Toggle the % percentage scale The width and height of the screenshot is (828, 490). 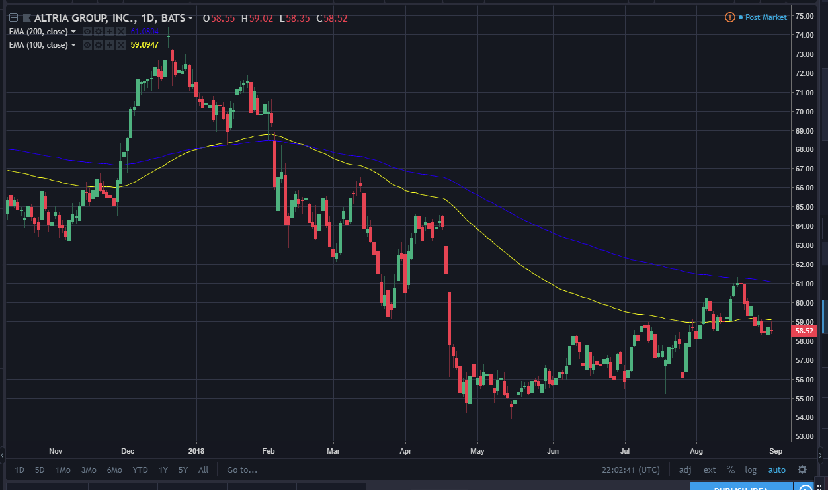click(x=731, y=470)
